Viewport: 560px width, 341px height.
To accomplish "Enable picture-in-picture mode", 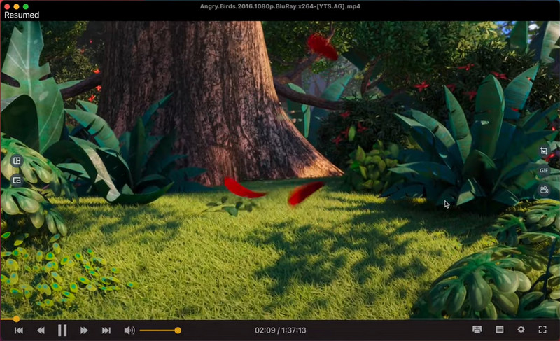I will point(17,181).
